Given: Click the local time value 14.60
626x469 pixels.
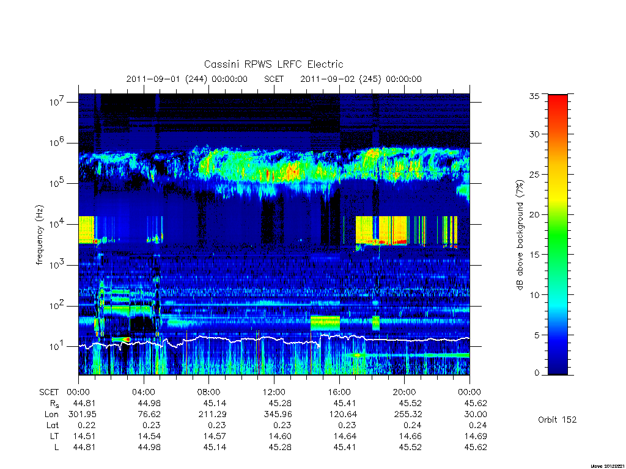Looking at the screenshot, I should pos(280,436).
